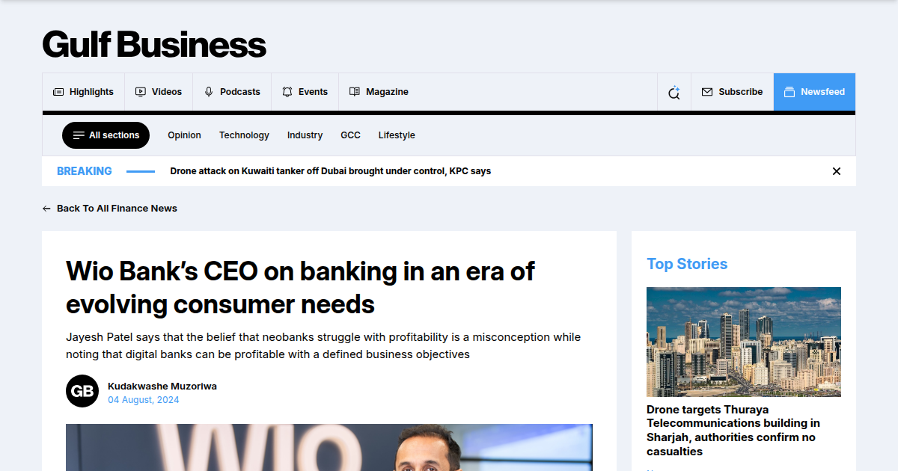The height and width of the screenshot is (471, 898).
Task: Open the Gulf Business home logo
Action: pyautogui.click(x=153, y=45)
